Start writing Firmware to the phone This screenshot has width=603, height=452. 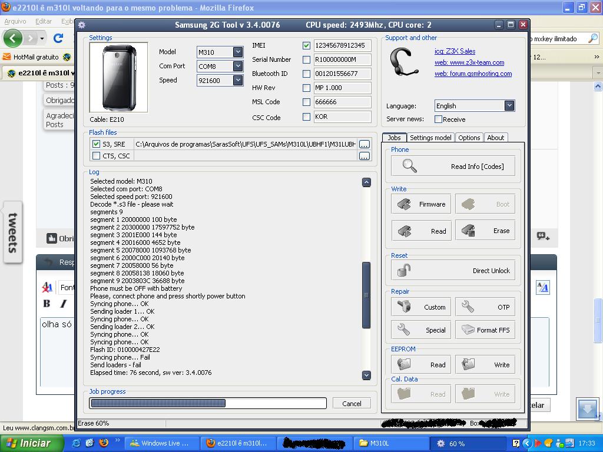pos(421,204)
